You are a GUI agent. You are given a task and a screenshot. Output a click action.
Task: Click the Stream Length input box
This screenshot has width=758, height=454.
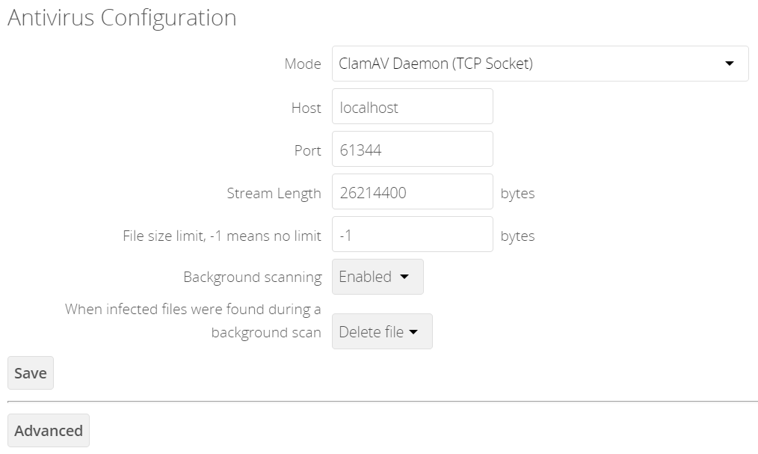click(x=412, y=192)
